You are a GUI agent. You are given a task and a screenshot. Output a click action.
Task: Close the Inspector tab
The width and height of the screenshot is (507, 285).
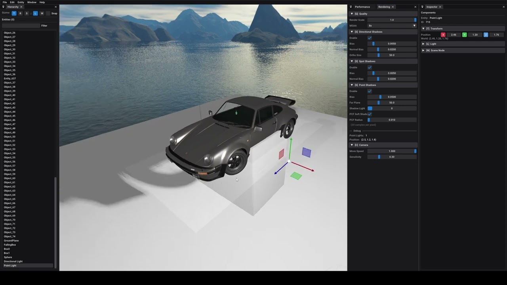coord(440,7)
